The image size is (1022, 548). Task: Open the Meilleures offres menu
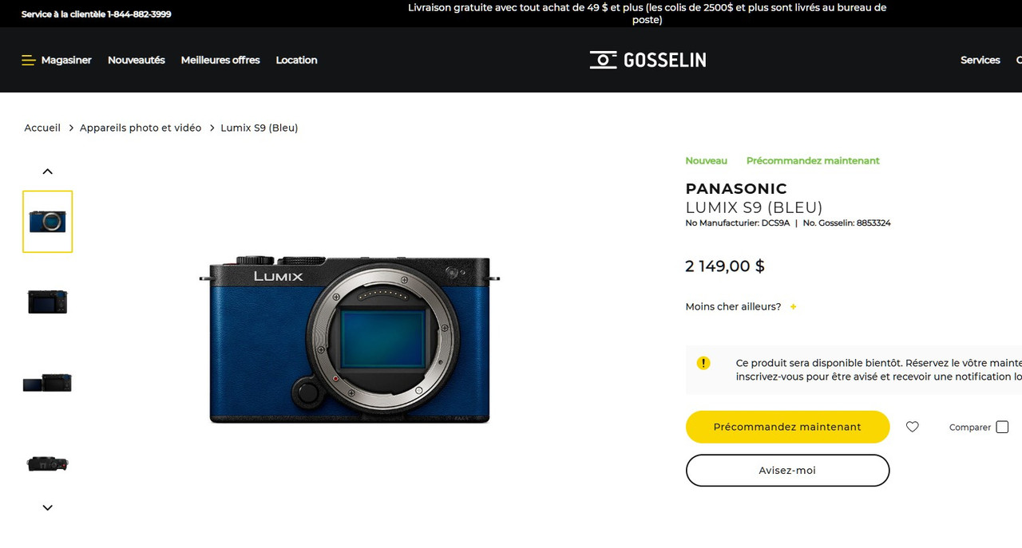coord(220,60)
